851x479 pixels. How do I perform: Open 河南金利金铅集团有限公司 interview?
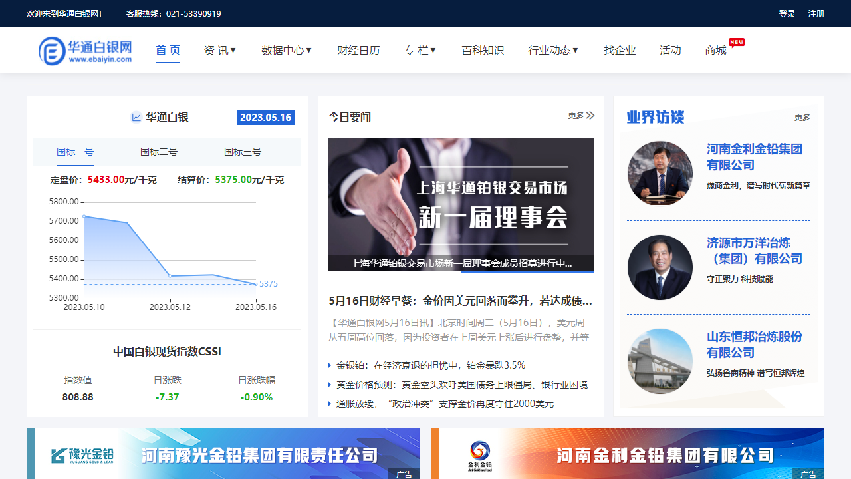click(x=755, y=157)
